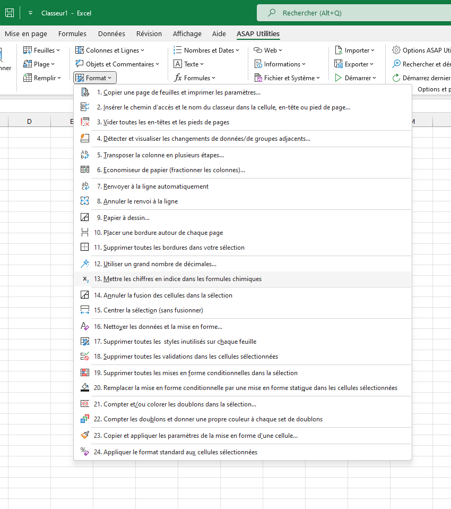Click the detect data changes icon, item 4
The height and width of the screenshot is (509, 451).
click(x=85, y=138)
